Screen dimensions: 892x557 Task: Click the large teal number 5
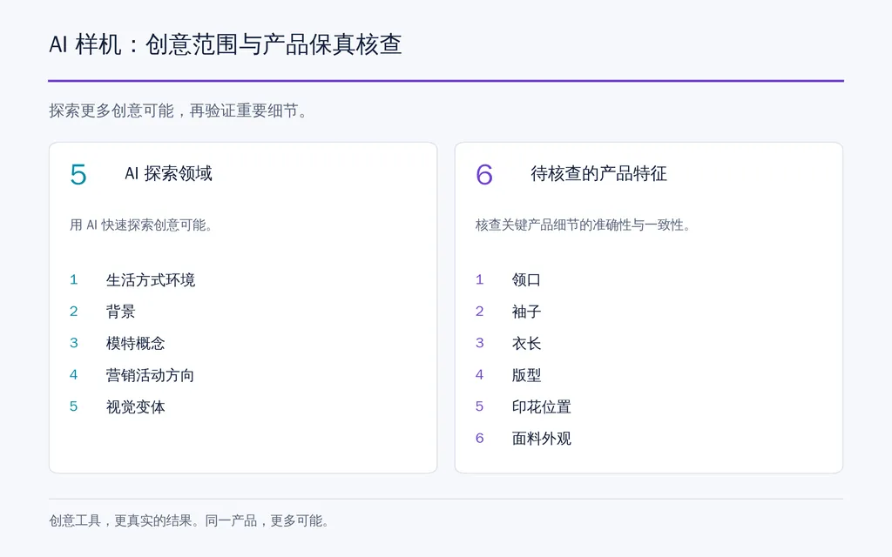point(78,174)
